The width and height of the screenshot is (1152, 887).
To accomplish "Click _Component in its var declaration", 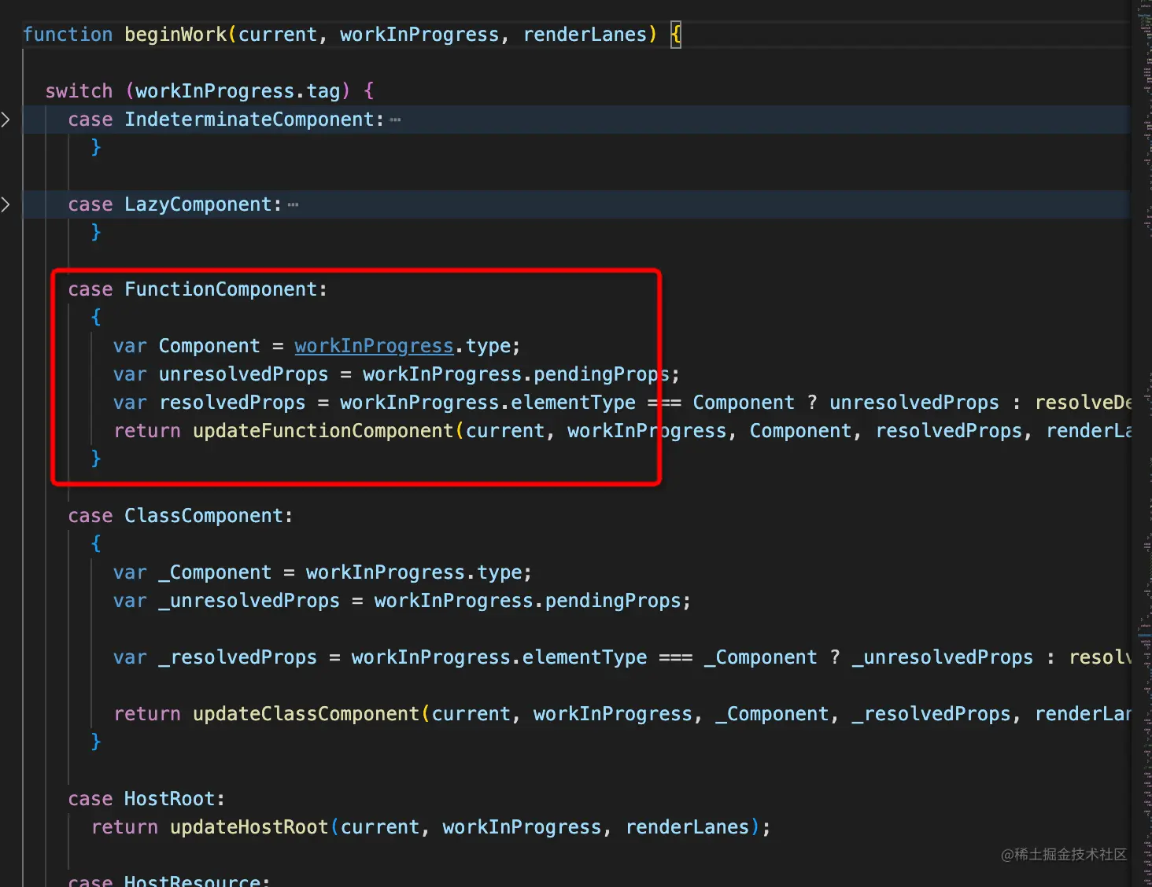I will (x=215, y=572).
